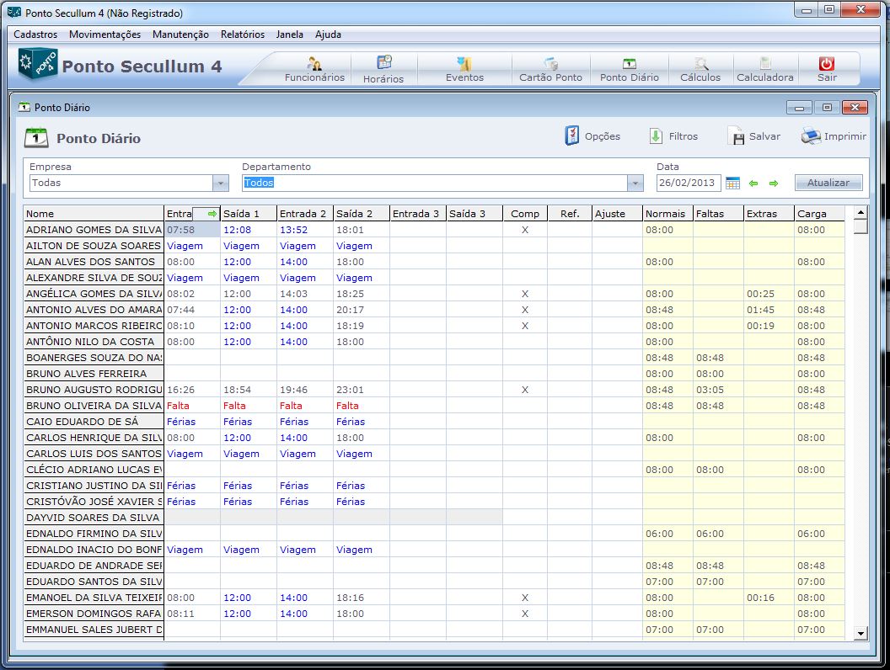Open the Cartão Ponto toolbar icon
The image size is (890, 670).
tap(550, 63)
